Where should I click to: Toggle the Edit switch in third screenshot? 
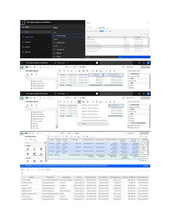(x=27, y=98)
